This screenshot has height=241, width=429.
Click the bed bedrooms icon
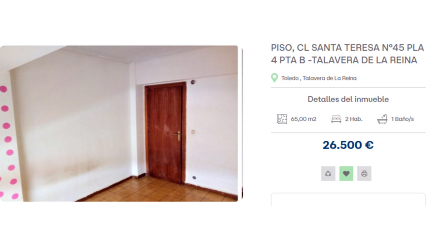point(336,119)
